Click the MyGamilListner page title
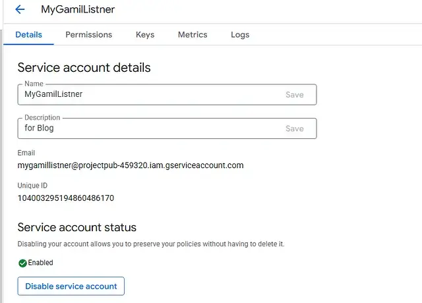 click(78, 9)
